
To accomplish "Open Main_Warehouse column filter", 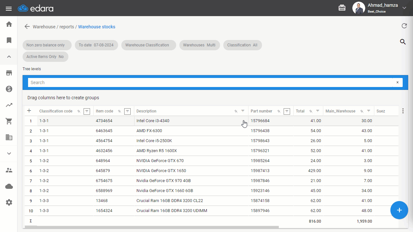I will coord(369,111).
